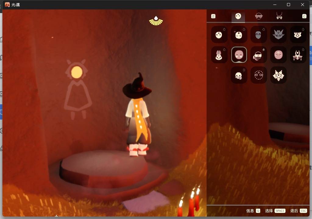Open the mask category tab

coord(238,16)
